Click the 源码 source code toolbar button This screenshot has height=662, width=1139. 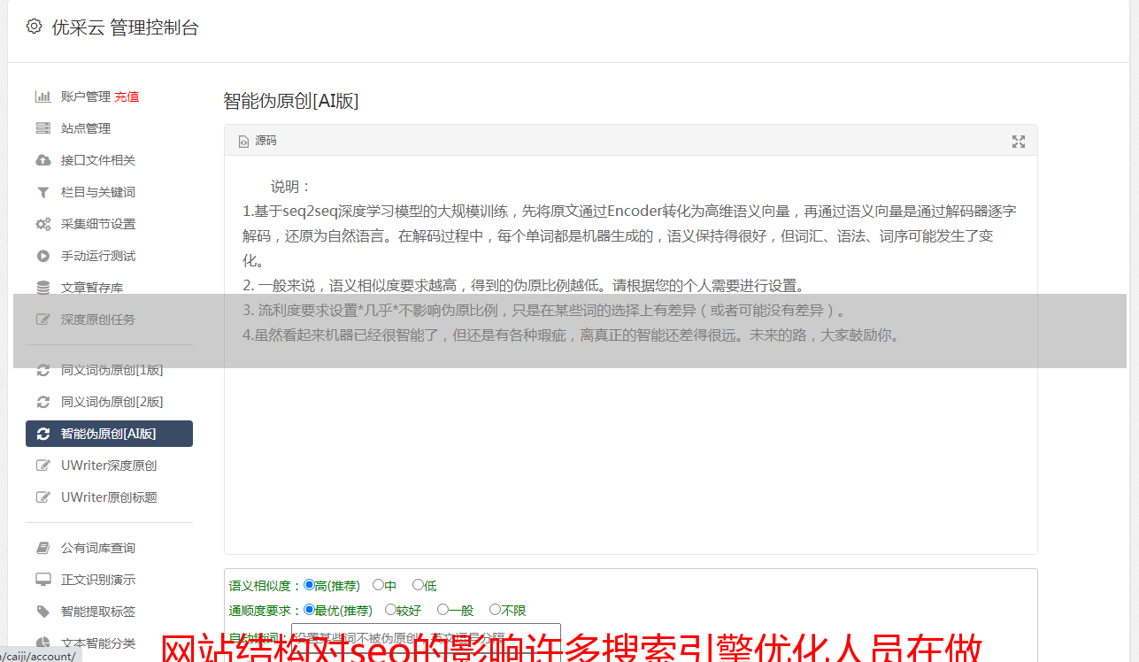click(x=258, y=141)
